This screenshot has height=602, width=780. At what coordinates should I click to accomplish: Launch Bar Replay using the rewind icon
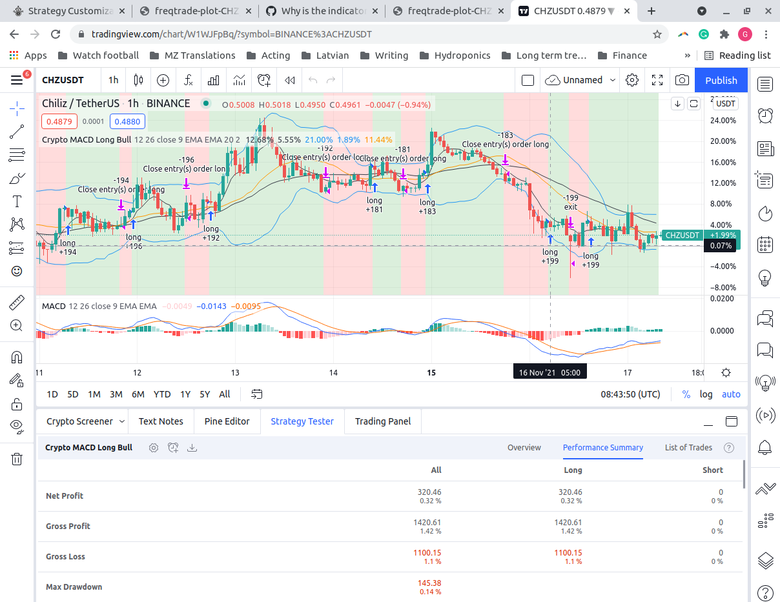[289, 80]
